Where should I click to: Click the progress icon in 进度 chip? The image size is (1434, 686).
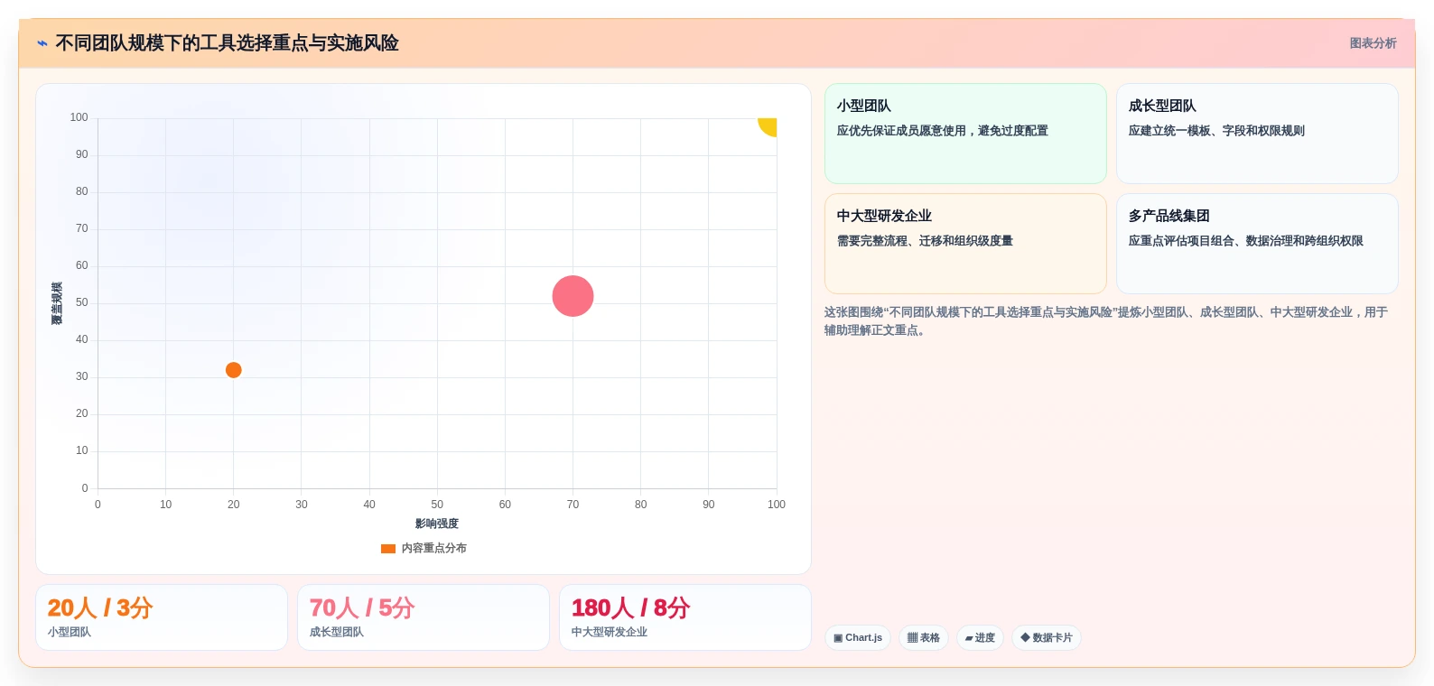coord(969,638)
